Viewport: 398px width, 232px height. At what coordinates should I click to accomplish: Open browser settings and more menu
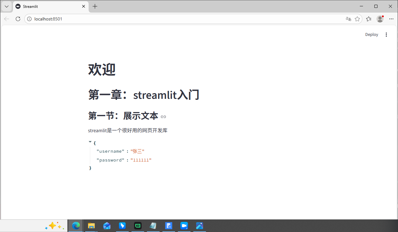391,19
